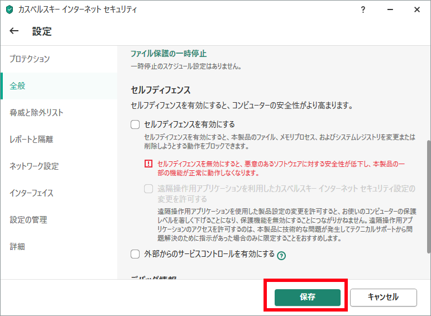Open help via the question mark in title bar
Screen dimensions: 431x316
click(363, 10)
